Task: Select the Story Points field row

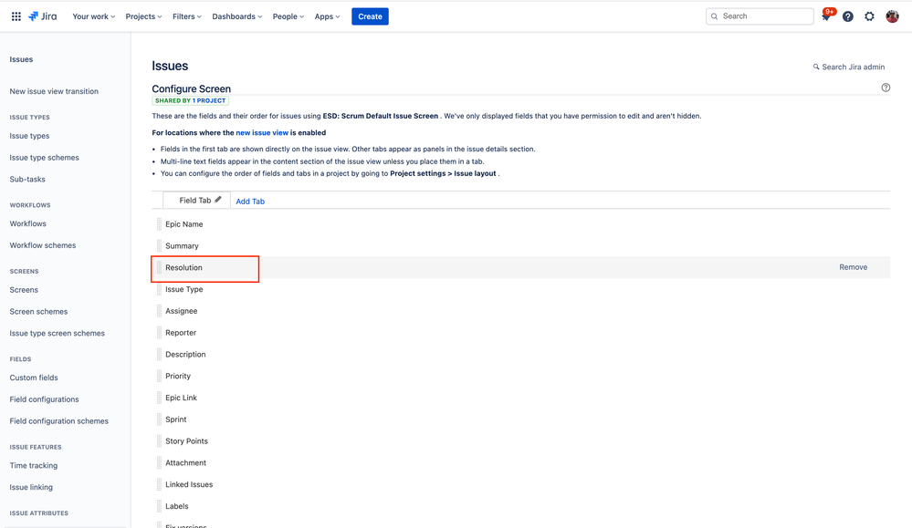Action: coord(521,440)
